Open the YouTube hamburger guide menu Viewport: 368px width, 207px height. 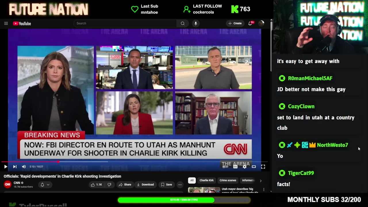(6, 24)
